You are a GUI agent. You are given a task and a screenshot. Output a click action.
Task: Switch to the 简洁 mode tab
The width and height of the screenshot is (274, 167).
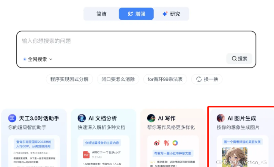pyautogui.click(x=101, y=14)
